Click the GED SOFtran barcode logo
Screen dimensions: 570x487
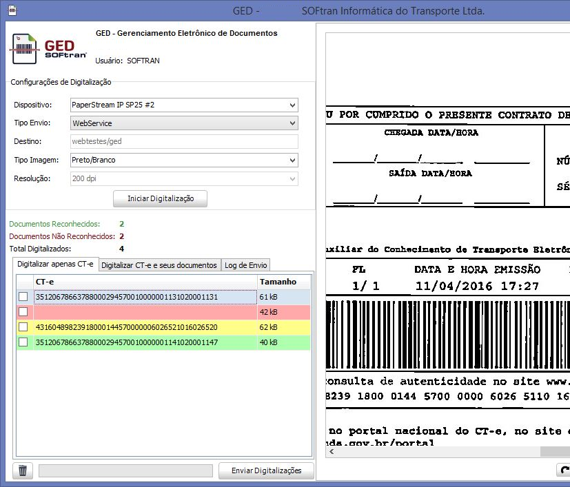coord(48,48)
